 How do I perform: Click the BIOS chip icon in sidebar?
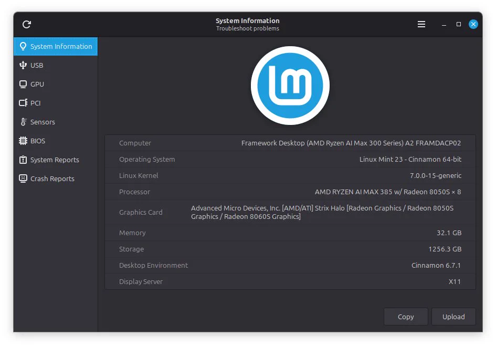click(x=23, y=141)
